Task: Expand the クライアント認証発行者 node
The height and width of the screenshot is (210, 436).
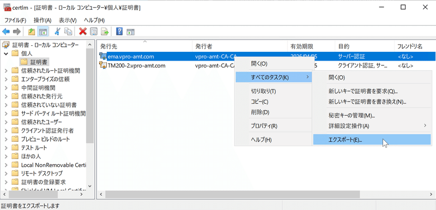Action: 6,131
